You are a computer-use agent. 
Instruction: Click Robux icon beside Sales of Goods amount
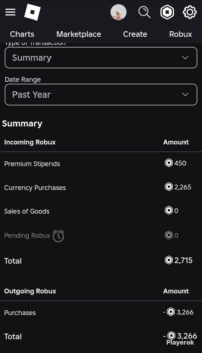[169, 211]
